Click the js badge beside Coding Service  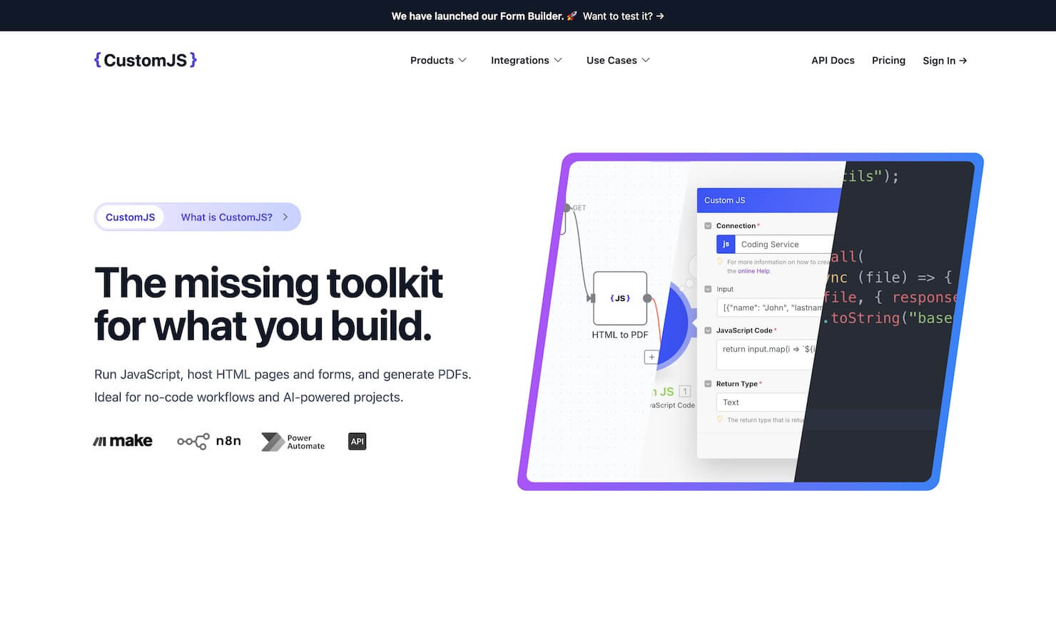tap(726, 244)
